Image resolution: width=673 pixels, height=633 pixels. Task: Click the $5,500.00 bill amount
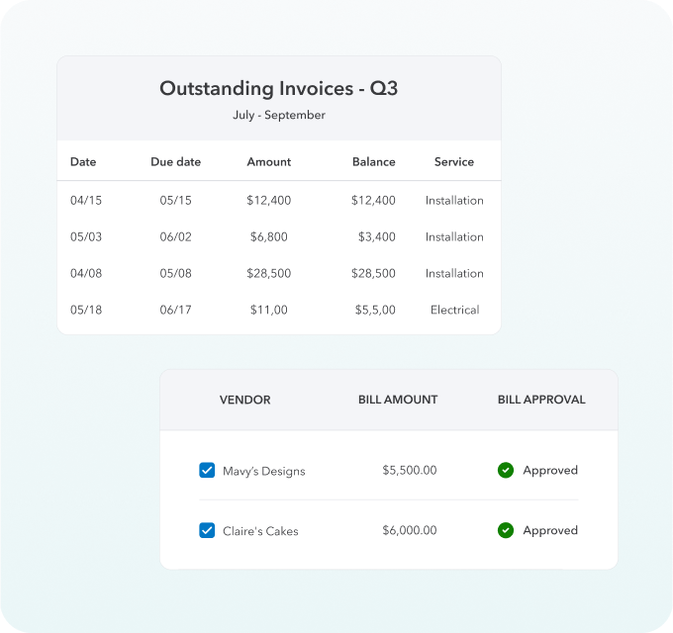click(x=410, y=470)
